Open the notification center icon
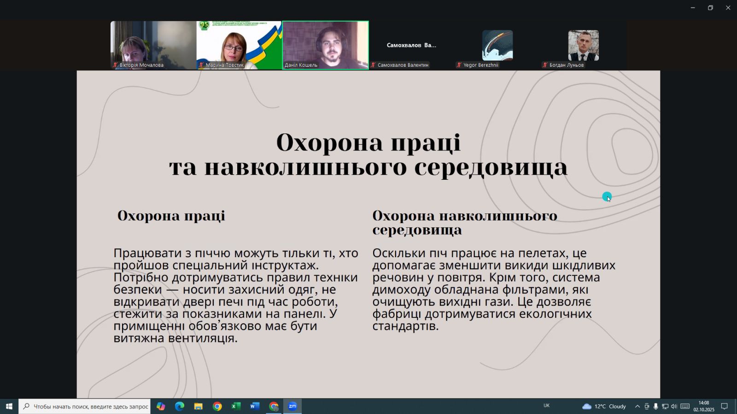Image resolution: width=737 pixels, height=414 pixels. pos(724,406)
